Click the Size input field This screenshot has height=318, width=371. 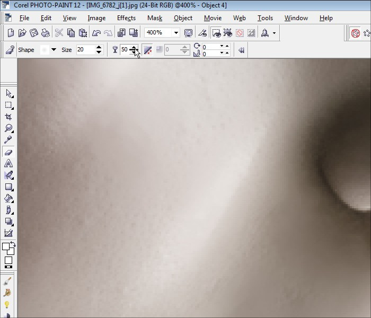[84, 50]
